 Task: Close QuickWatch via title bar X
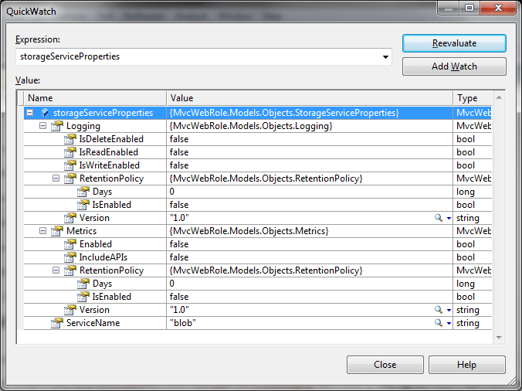point(498,8)
